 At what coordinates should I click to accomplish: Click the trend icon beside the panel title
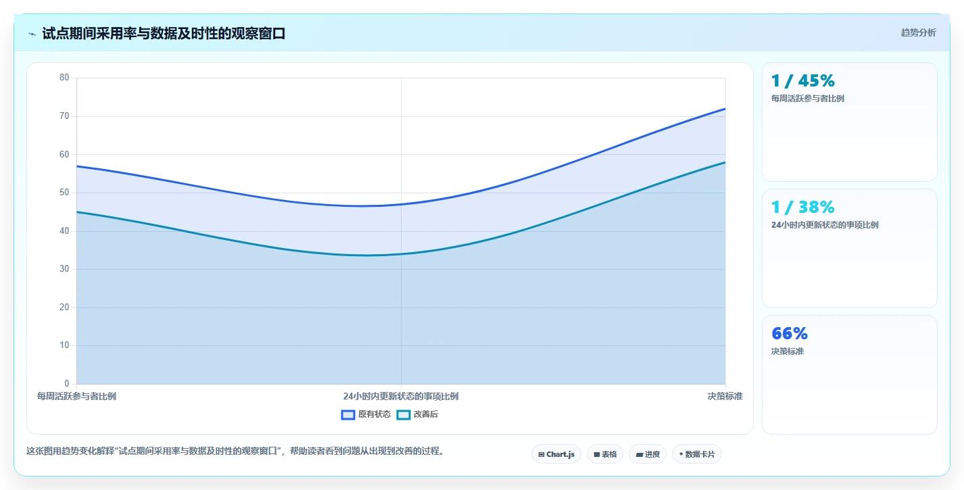pos(32,34)
